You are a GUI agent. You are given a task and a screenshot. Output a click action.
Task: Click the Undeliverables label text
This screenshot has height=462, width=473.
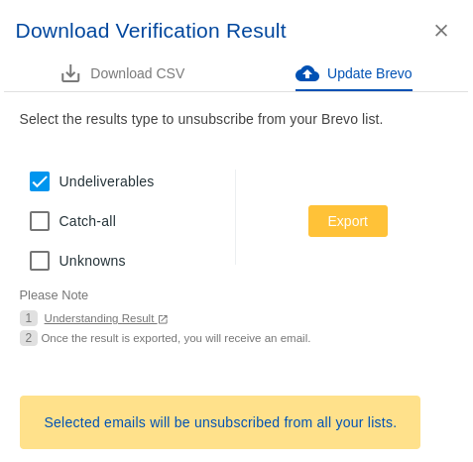(x=106, y=181)
